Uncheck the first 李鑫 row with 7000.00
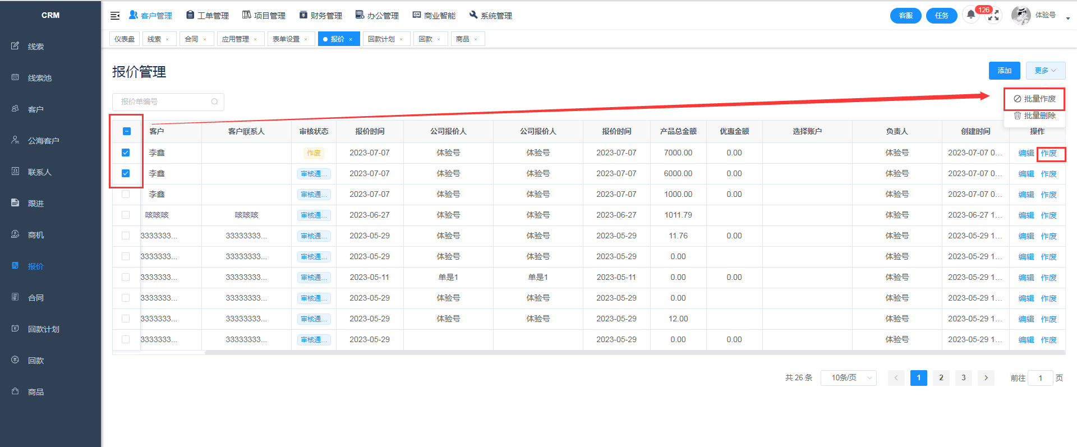The height and width of the screenshot is (447, 1077). pos(126,153)
